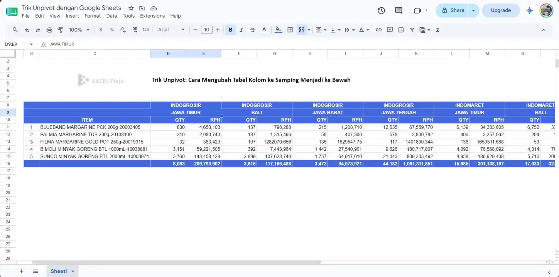
Task: Open the text wrapping dropdown
Action: pyautogui.click(x=350, y=30)
